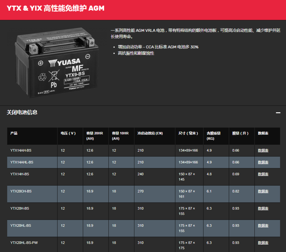Click the 关闭电池信息 section heading
286x252 pixels.
coord(22,112)
